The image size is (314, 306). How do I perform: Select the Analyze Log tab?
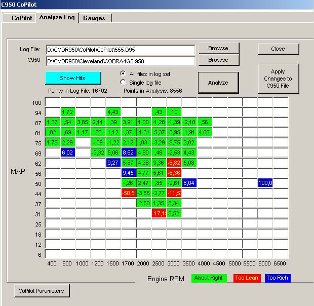tap(57, 17)
